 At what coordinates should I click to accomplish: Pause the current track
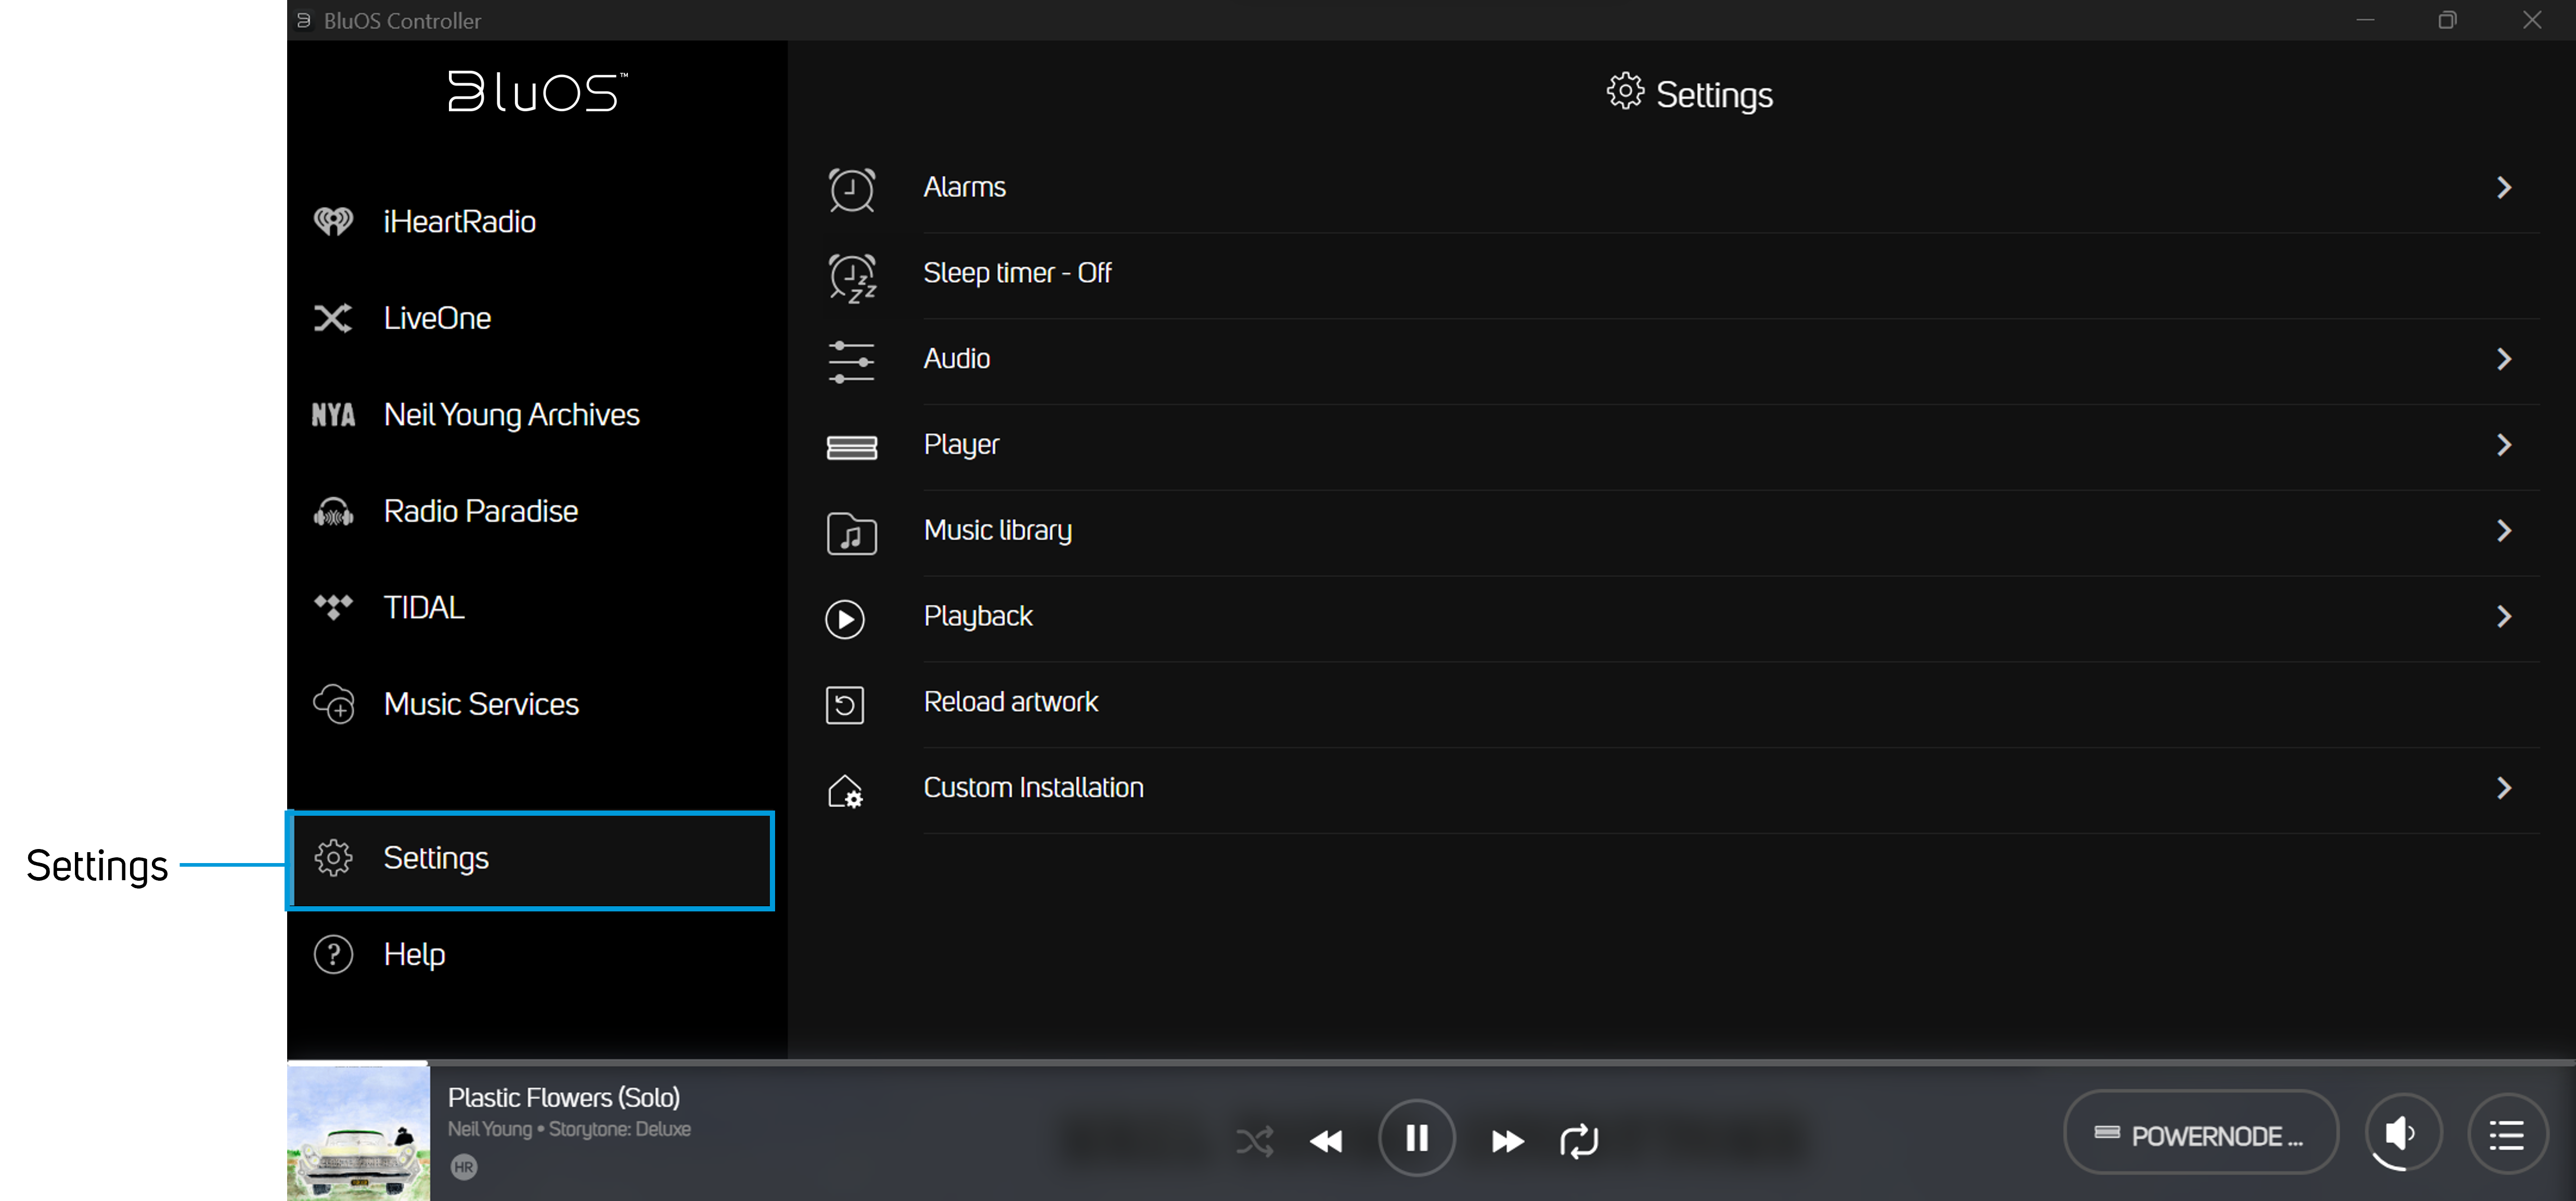(1416, 1138)
